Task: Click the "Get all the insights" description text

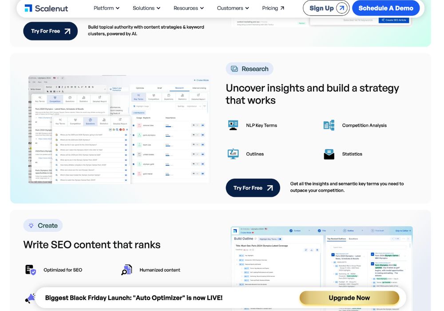Action: click(x=347, y=187)
